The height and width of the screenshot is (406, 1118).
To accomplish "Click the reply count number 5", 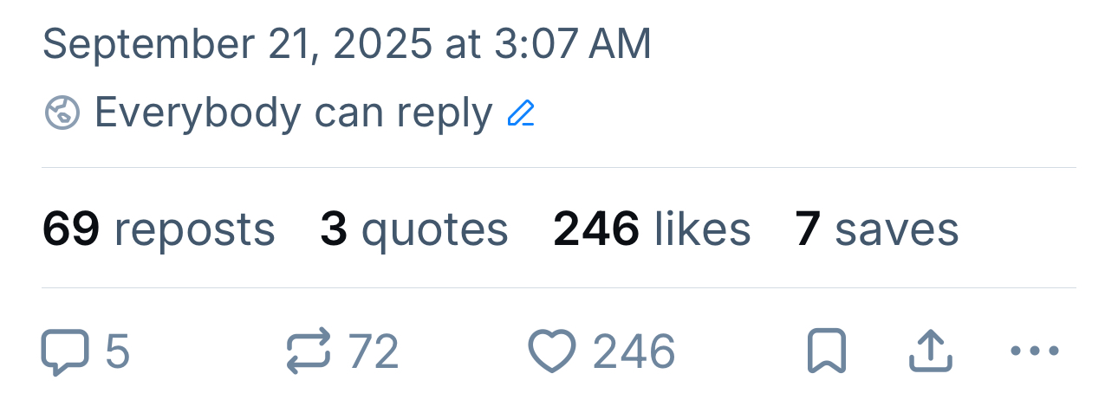I will [x=118, y=352].
